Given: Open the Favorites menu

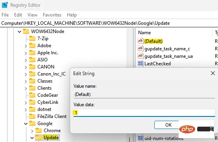Looking at the screenshot, I should [x=52, y=15].
